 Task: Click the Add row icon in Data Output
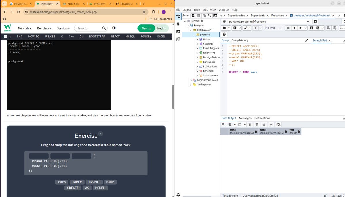coord(224,125)
